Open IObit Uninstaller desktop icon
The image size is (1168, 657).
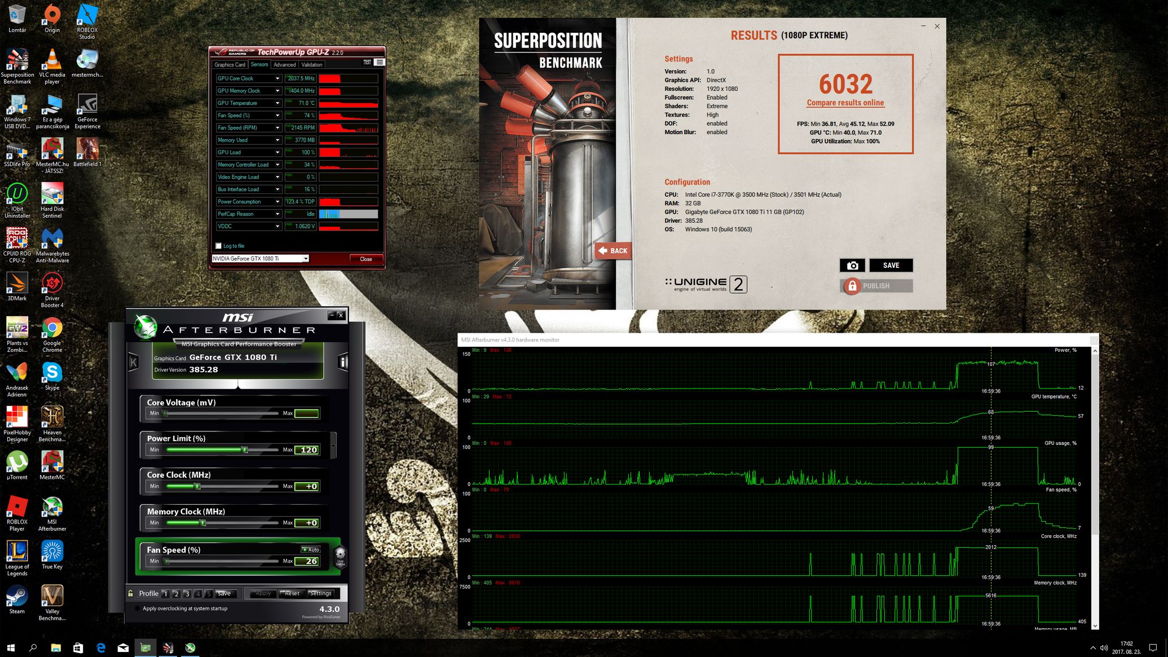click(x=17, y=201)
